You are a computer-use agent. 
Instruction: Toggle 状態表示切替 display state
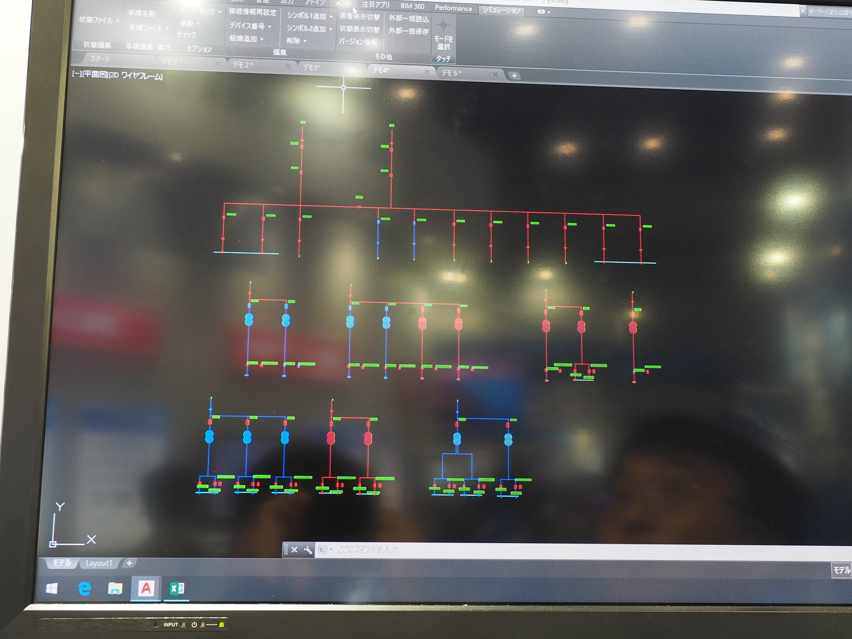tap(359, 29)
